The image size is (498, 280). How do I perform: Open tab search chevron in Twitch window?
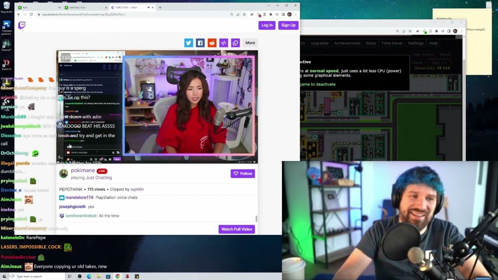(x=268, y=5)
